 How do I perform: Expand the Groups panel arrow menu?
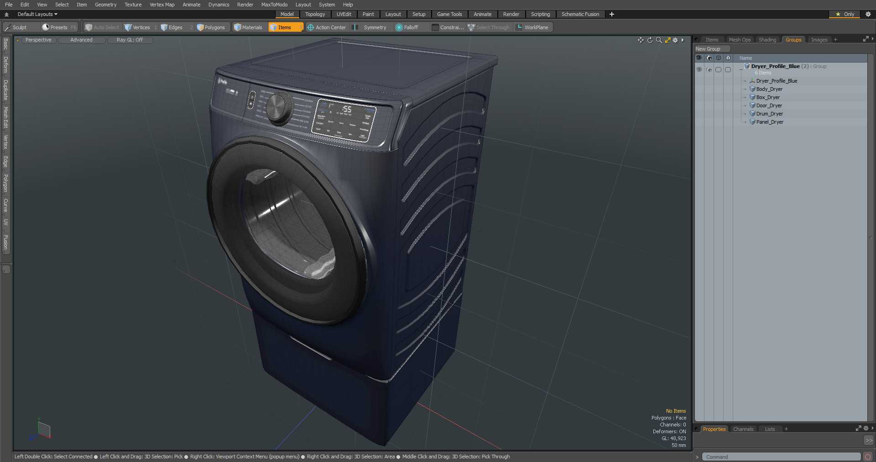[872, 39]
